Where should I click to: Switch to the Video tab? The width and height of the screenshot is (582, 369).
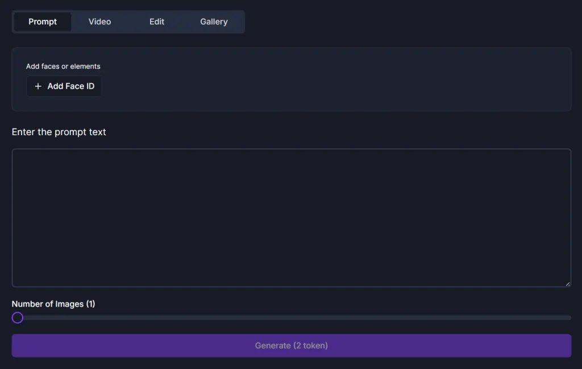[x=99, y=22]
